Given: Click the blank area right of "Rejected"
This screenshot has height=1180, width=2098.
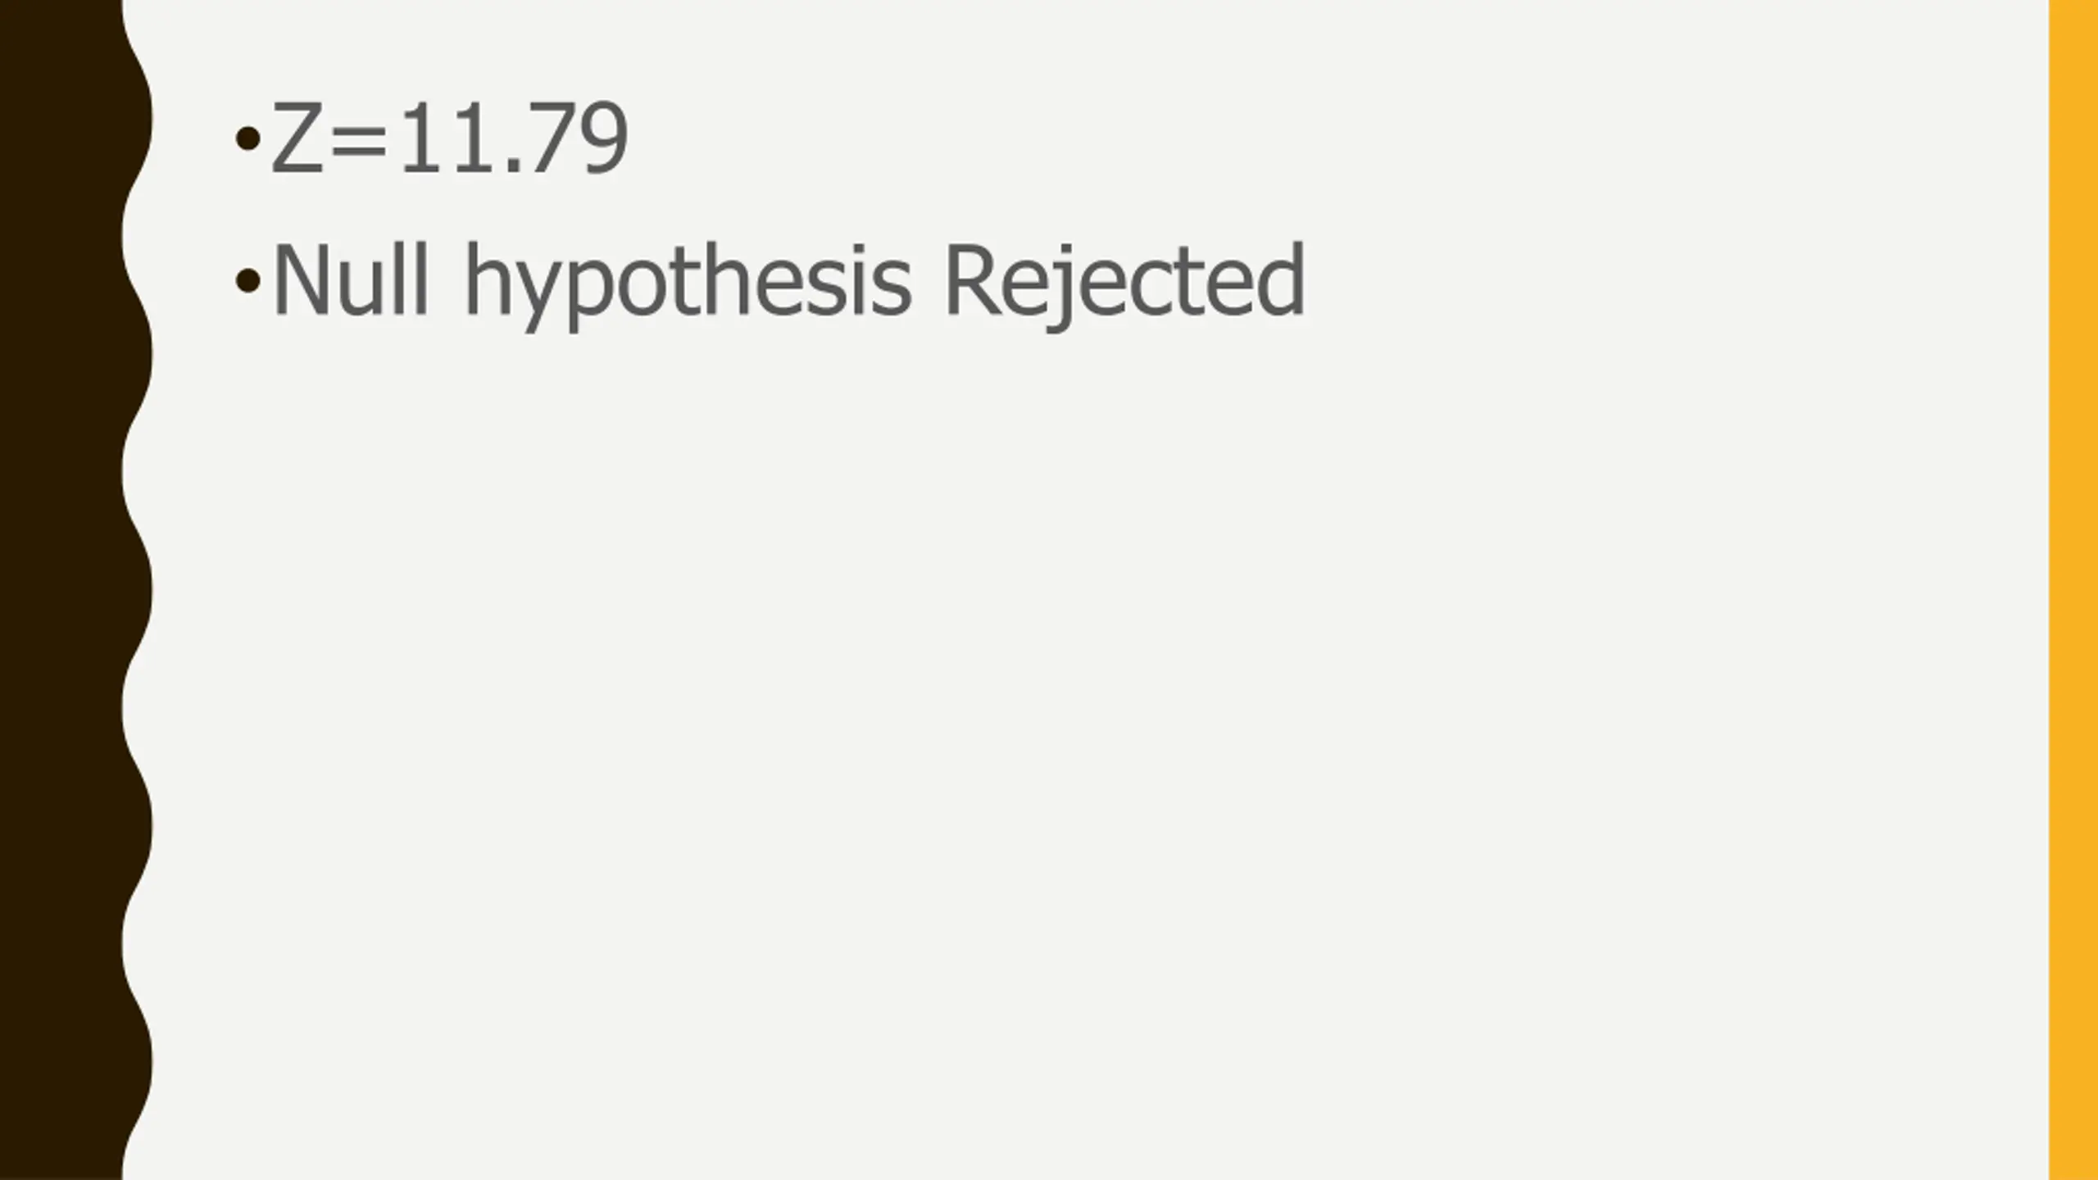Looking at the screenshot, I should click(1639, 280).
